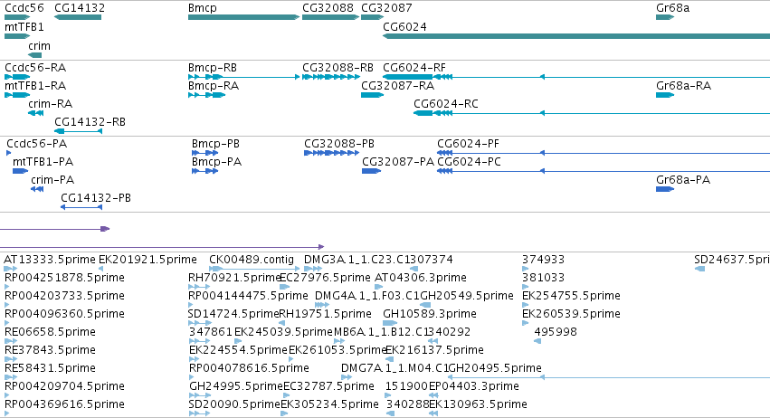770x418 pixels.
Task: Select the crim gene feature
Action: 35,55
